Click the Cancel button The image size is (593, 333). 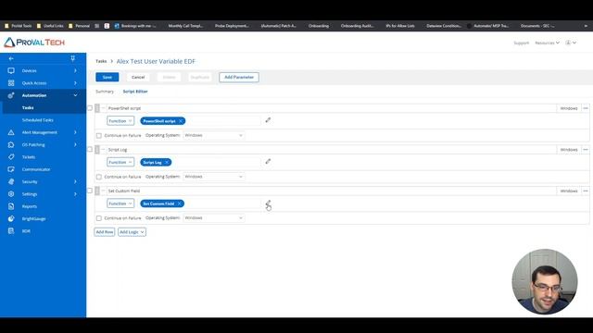coord(138,77)
